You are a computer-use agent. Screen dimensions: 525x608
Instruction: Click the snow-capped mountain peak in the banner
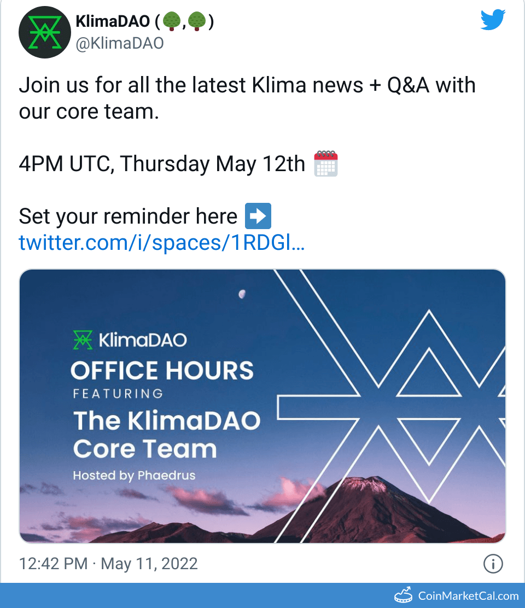click(x=364, y=483)
